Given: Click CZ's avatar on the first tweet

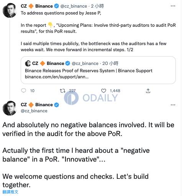Looking at the screenshot, I should point(10,10).
